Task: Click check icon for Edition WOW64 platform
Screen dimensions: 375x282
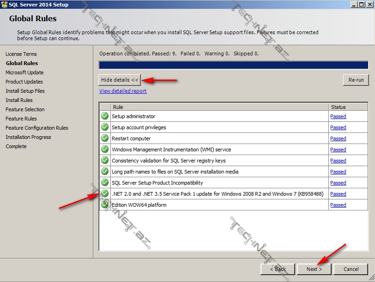Action: [x=105, y=204]
